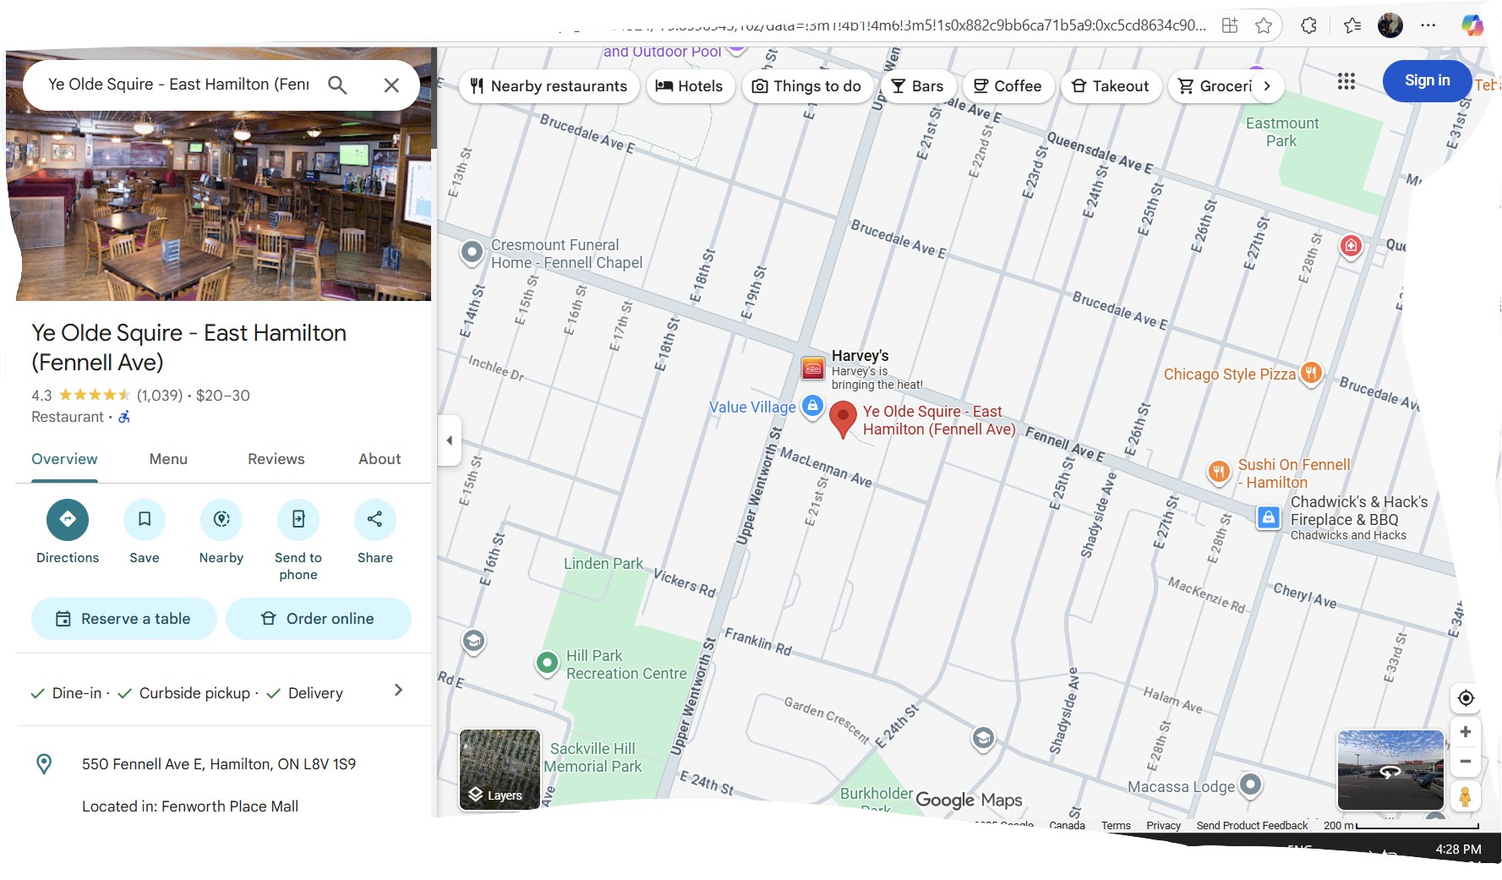This screenshot has width=1502, height=880.
Task: Click the Directions icon button
Action: [x=68, y=519]
